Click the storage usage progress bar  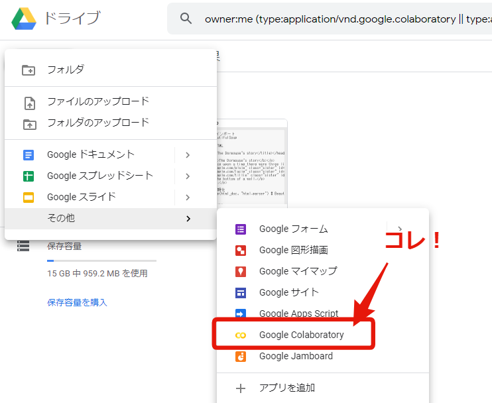tap(101, 260)
